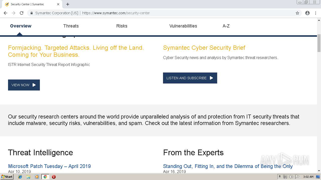Switch to the Overview section
The image size is (321, 180).
pos(21,26)
